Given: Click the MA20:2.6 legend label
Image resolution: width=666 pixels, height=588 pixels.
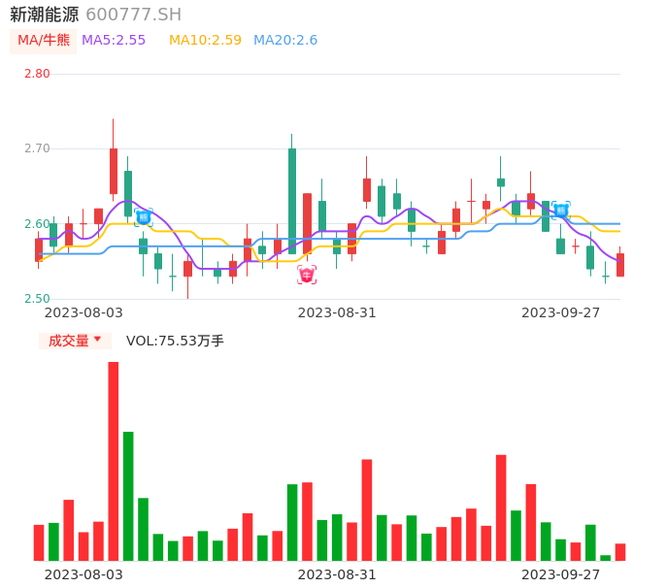Looking at the screenshot, I should [x=285, y=41].
